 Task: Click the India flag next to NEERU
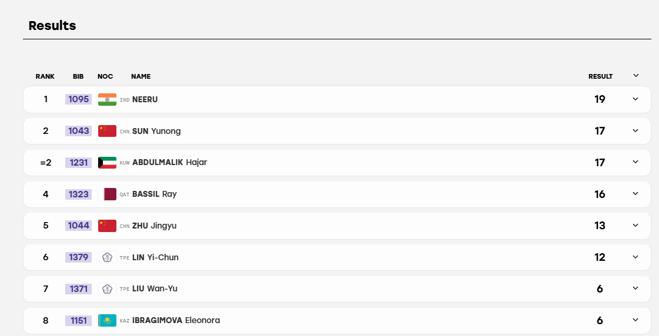[107, 99]
